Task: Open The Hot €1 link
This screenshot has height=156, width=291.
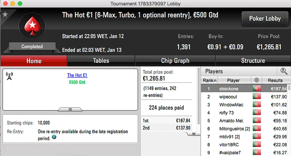Action: pos(77,75)
